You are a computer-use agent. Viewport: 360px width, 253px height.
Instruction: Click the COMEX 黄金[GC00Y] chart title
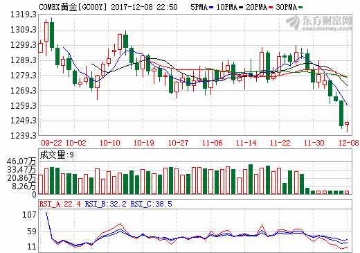click(73, 7)
